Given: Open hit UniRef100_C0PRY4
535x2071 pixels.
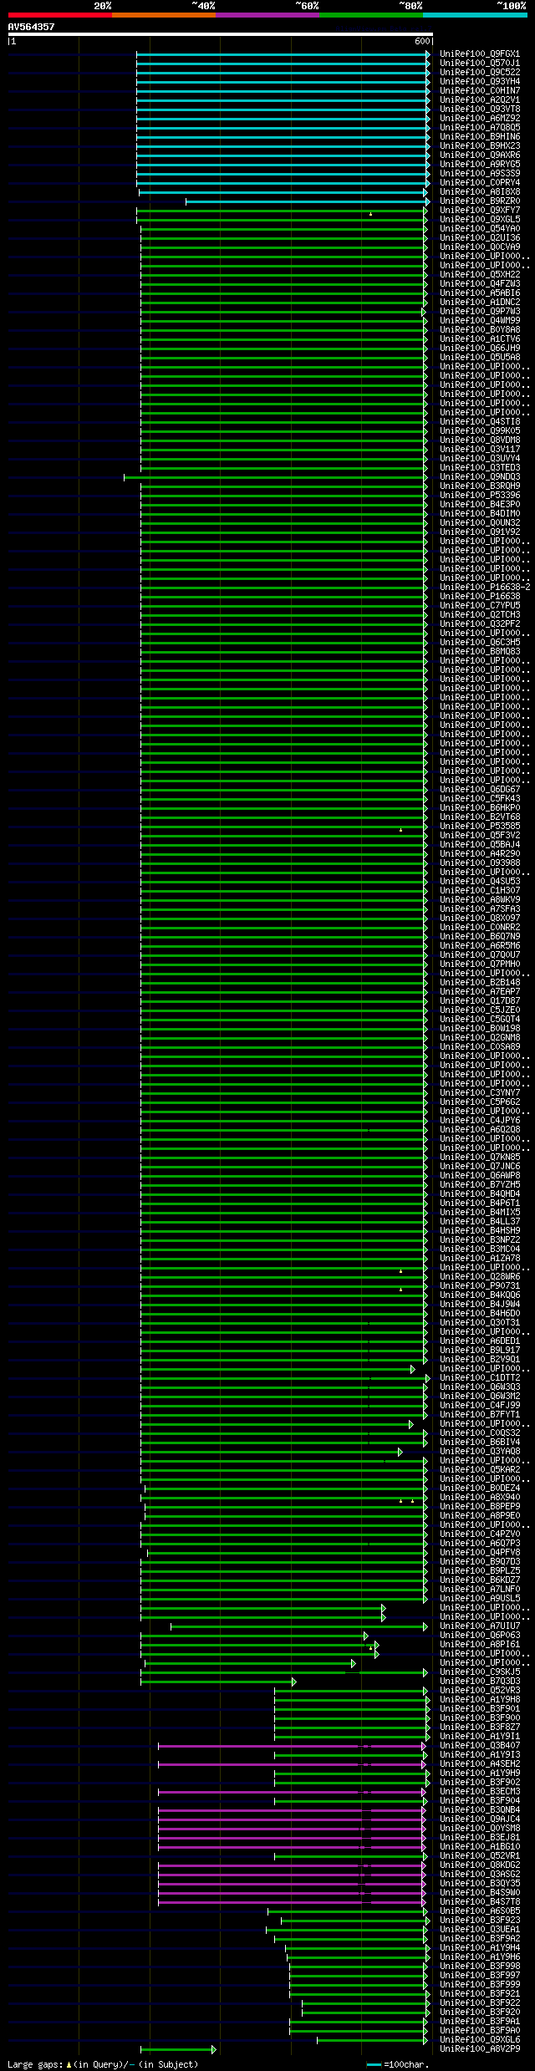Looking at the screenshot, I should pos(480,183).
